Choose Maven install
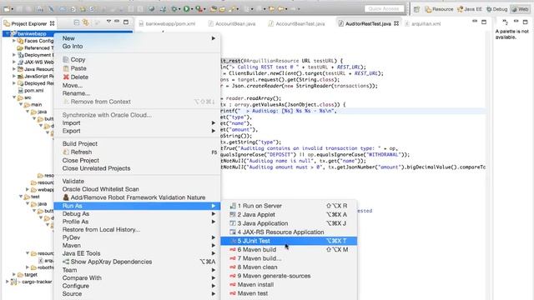The height and width of the screenshot is (300, 534). click(x=289, y=285)
